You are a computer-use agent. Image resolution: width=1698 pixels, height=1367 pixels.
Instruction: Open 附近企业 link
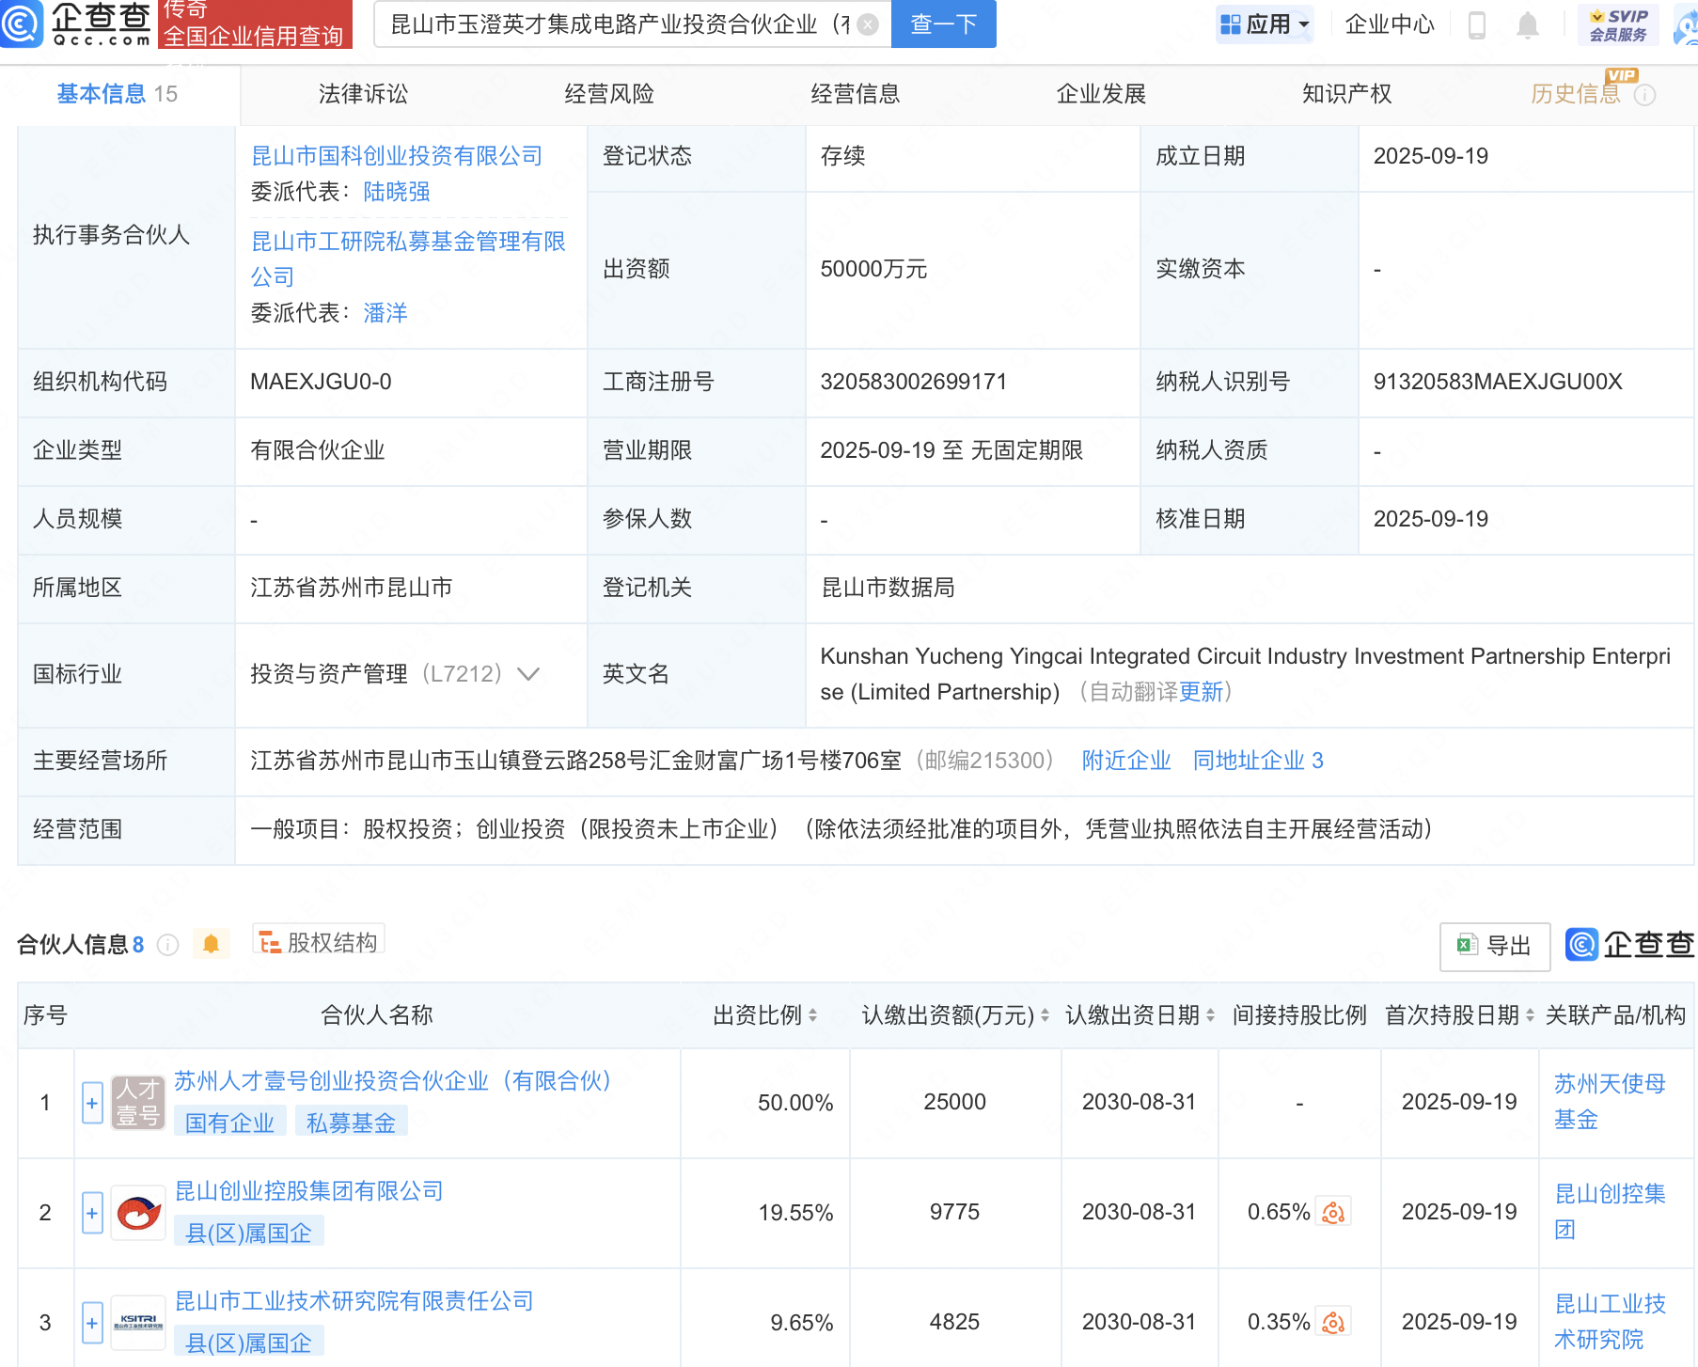pos(1126,761)
